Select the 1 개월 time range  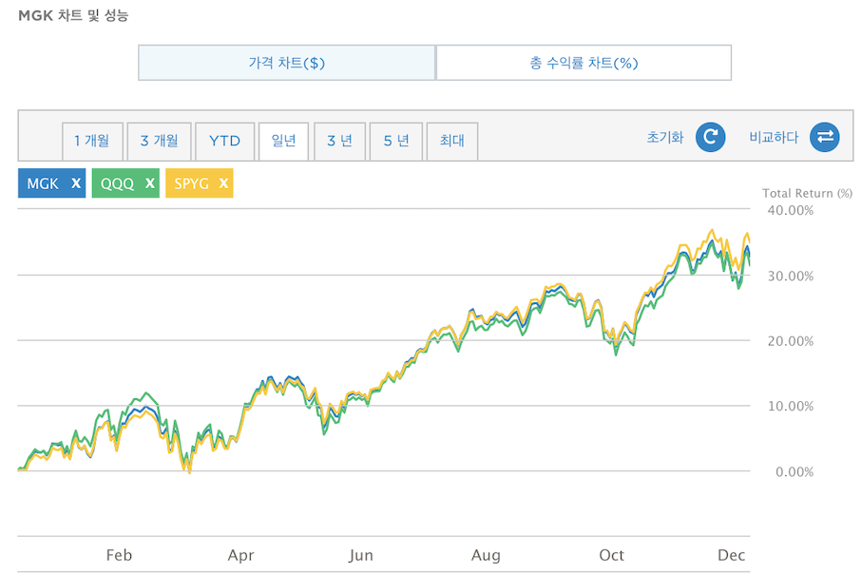(92, 142)
